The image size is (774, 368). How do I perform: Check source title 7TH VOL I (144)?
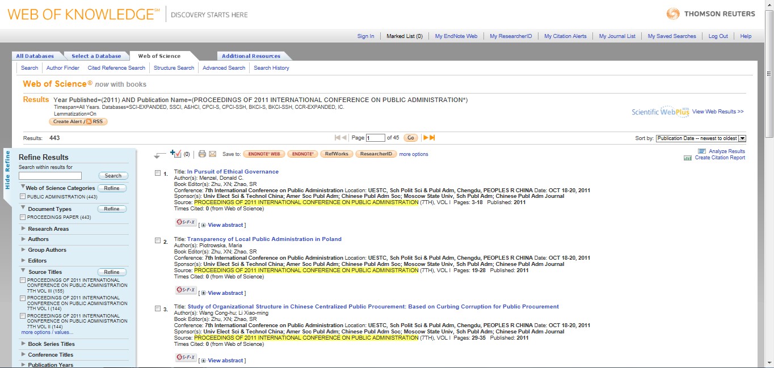(x=23, y=298)
